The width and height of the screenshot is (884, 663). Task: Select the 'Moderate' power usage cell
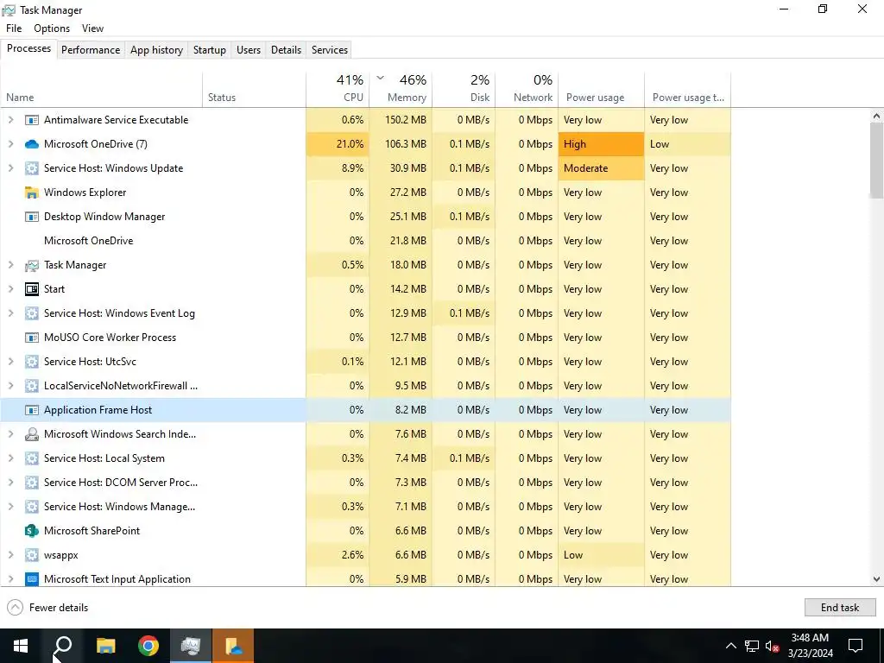[x=602, y=168]
